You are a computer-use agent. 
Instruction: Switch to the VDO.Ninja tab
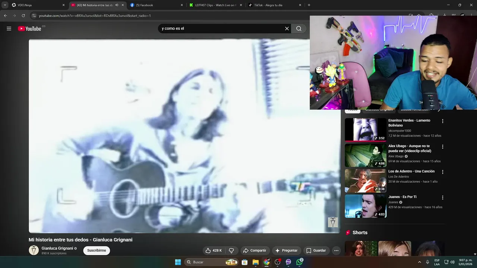click(x=37, y=5)
